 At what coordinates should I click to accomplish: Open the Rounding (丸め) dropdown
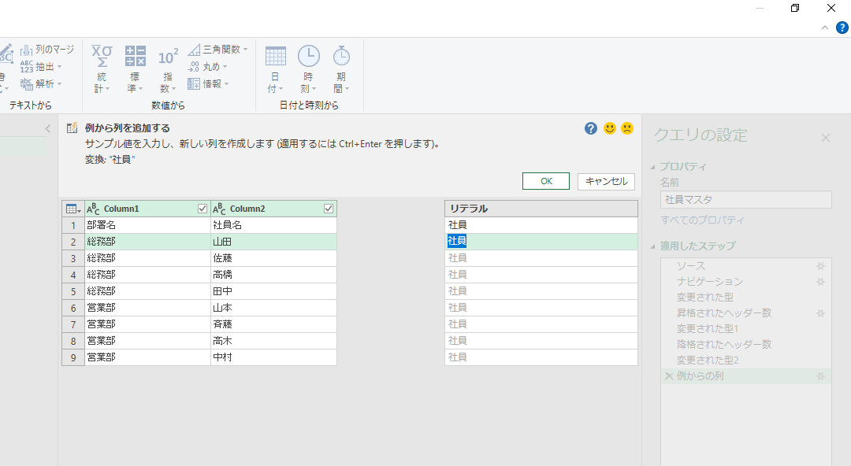point(207,67)
